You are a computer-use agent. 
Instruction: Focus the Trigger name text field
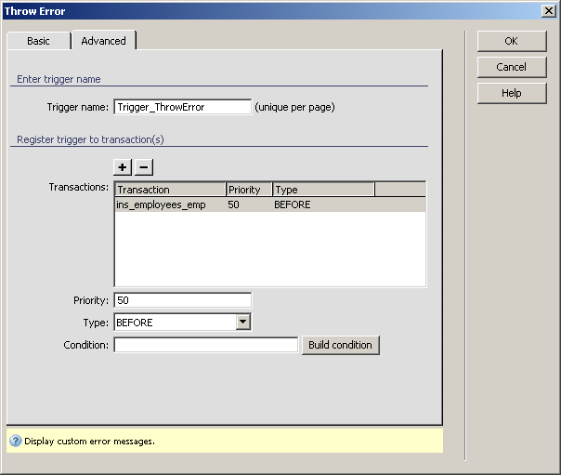pos(182,107)
